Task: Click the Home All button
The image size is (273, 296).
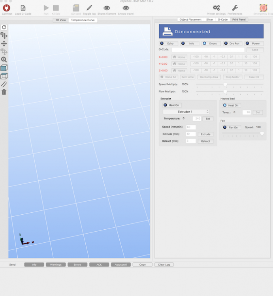Action: (x=168, y=77)
